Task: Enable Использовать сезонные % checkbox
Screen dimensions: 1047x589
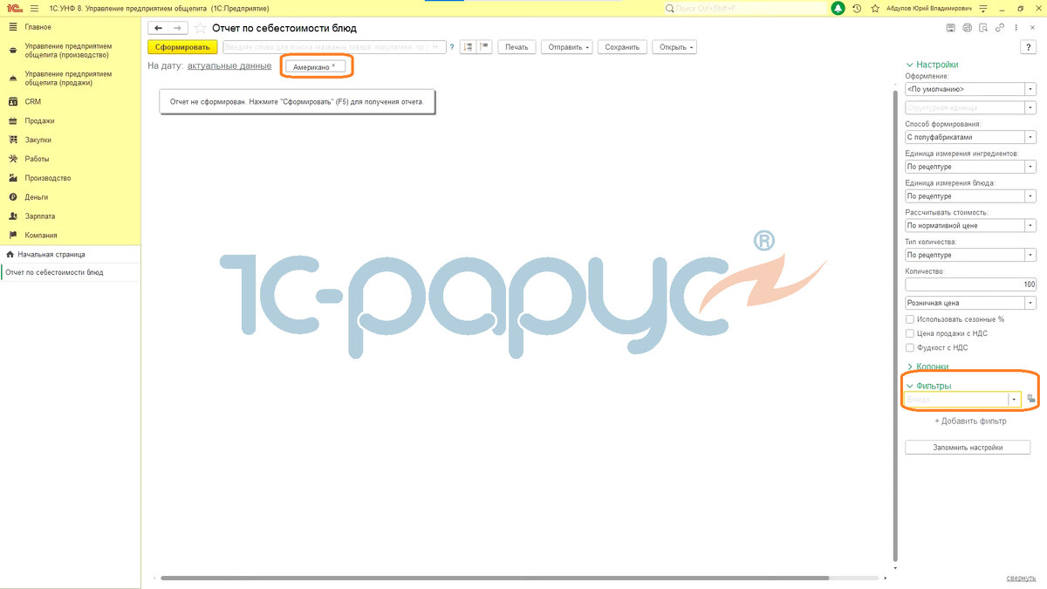Action: pyautogui.click(x=910, y=319)
